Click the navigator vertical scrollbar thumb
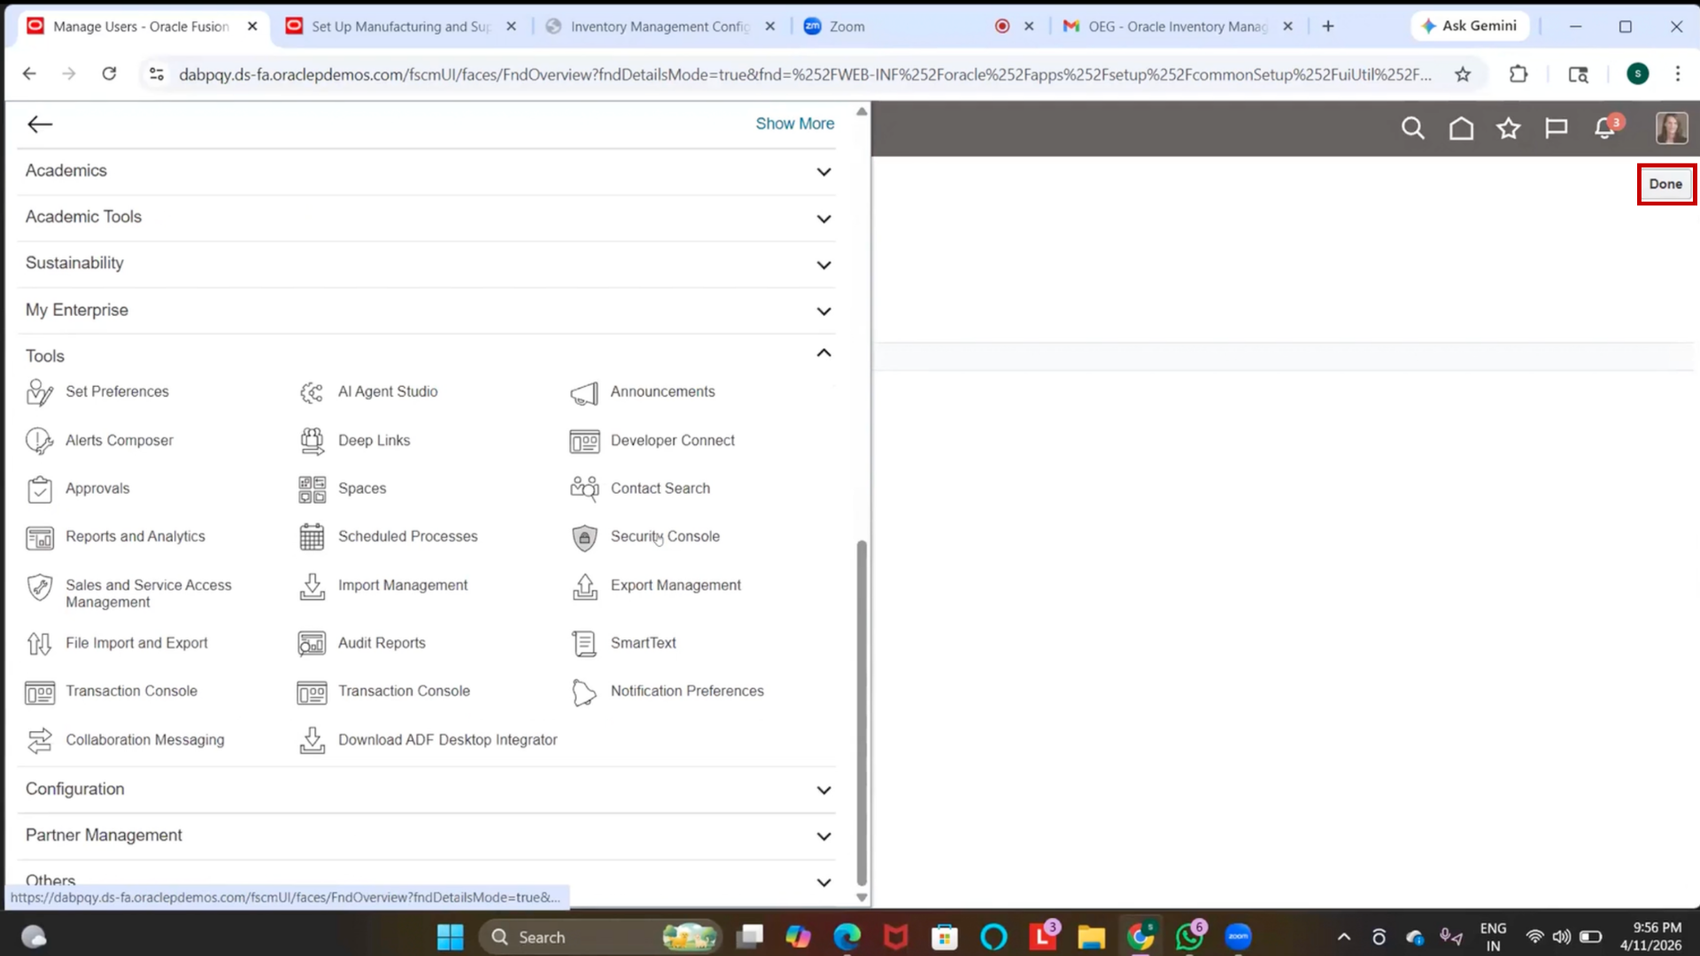 [x=862, y=713]
